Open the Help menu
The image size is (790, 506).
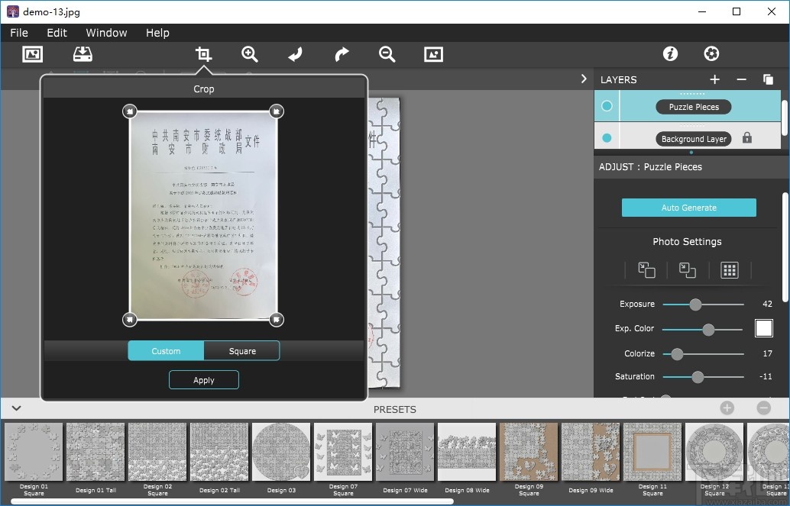[157, 33]
